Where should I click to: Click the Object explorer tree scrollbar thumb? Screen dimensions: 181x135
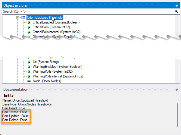[x=177, y=34]
